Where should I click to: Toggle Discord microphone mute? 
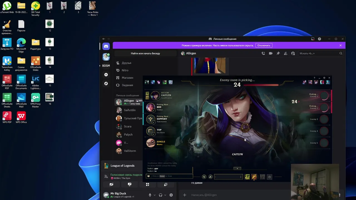pos(150,195)
